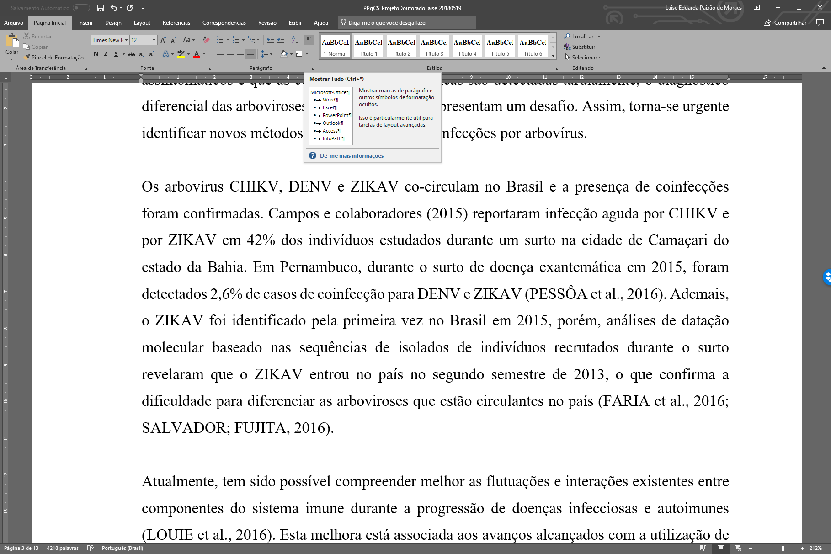831x554 pixels.
Task: Open the font color dropdown arrow
Action: (x=204, y=54)
